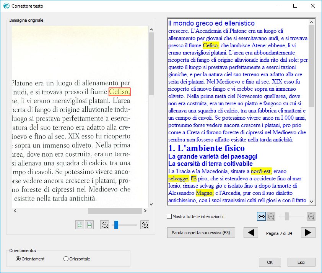Click the image zoom slider track
322x273 pixels.
point(126,225)
